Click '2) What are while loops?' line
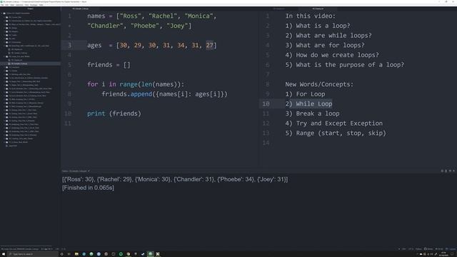This screenshot has height=257, width=457. [x=328, y=36]
